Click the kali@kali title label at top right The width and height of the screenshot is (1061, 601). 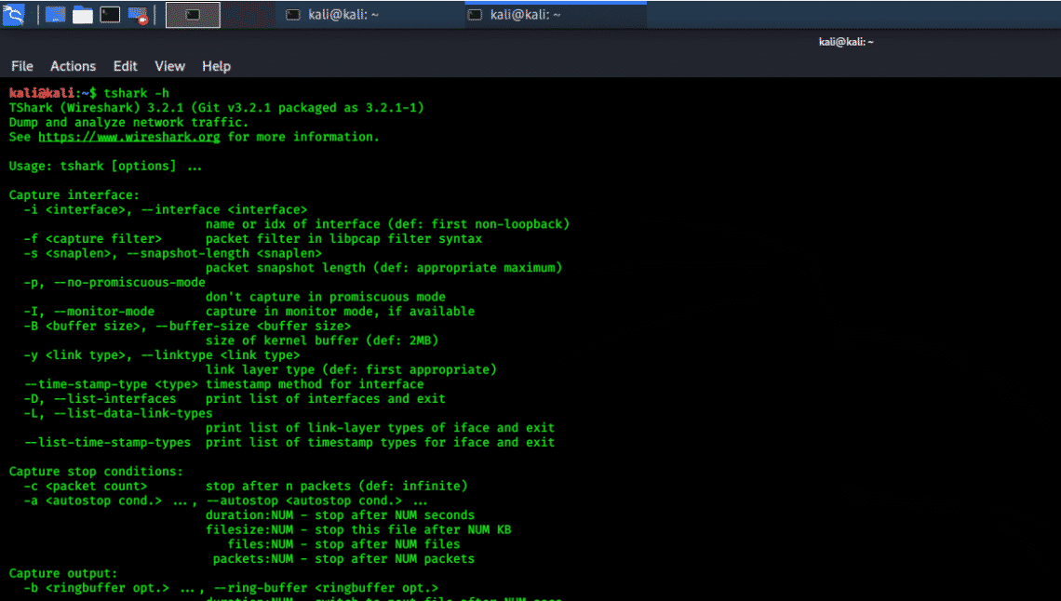[846, 41]
